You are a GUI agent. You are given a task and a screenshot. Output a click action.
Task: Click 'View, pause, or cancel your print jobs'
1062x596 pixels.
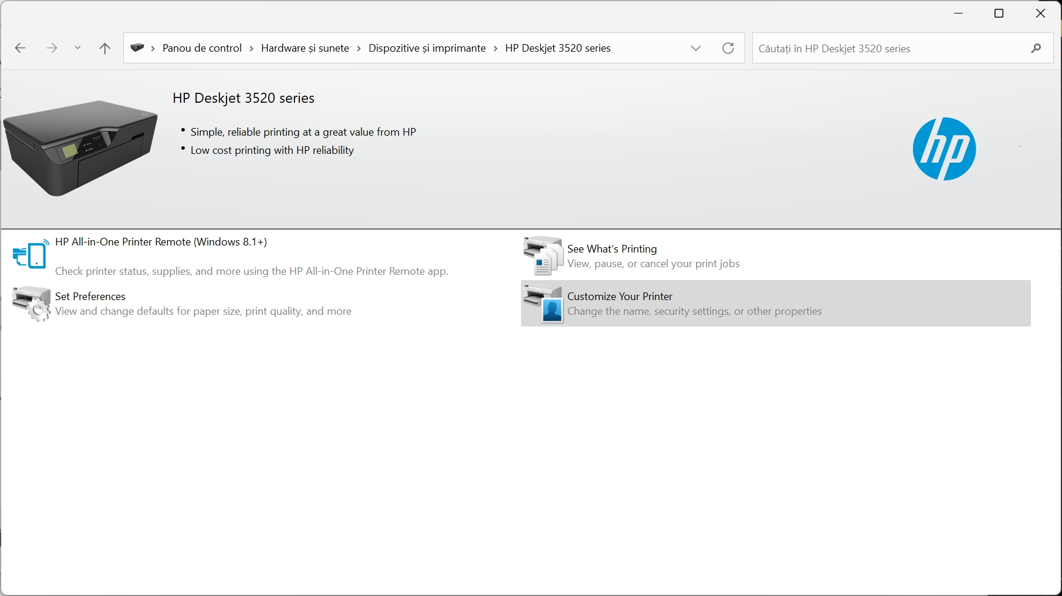(654, 264)
